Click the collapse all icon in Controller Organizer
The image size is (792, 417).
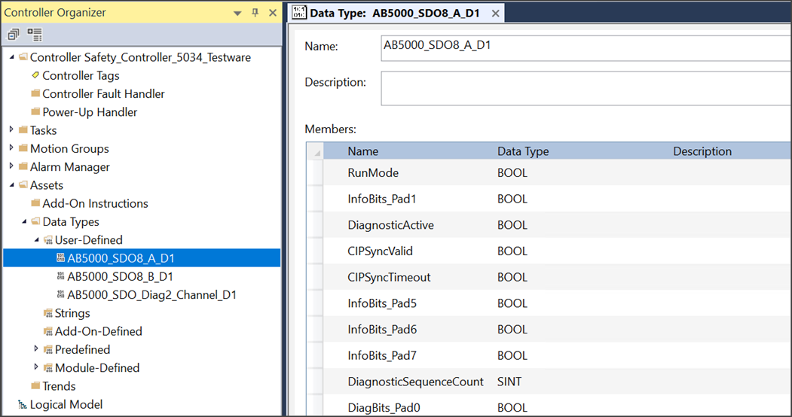pos(14,35)
